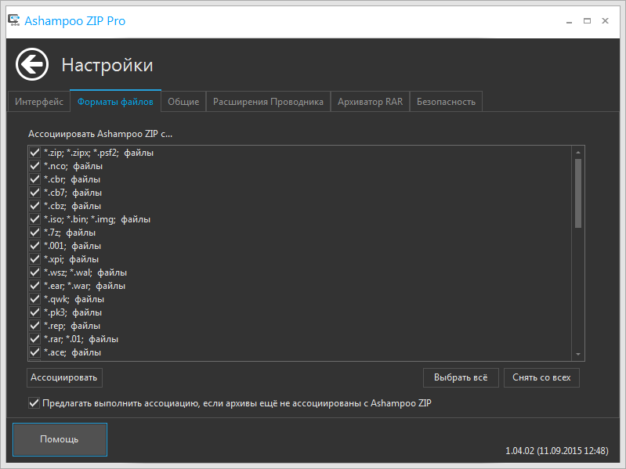The height and width of the screenshot is (469, 626).
Task: Open the Расширения Проводника tab
Action: tap(268, 102)
